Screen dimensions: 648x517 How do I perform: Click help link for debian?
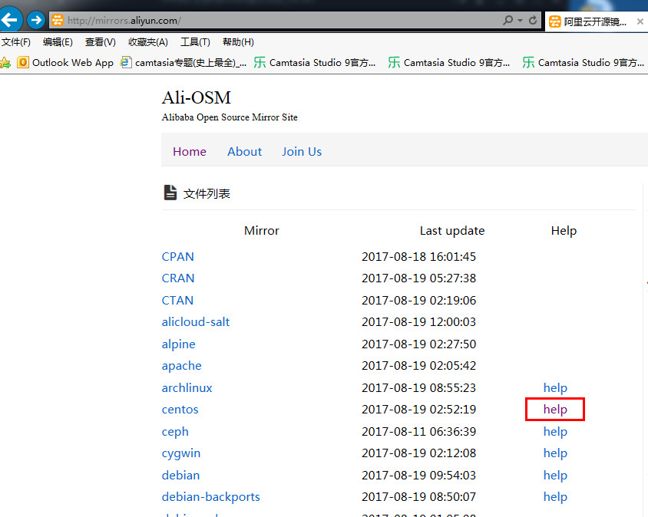[555, 476]
